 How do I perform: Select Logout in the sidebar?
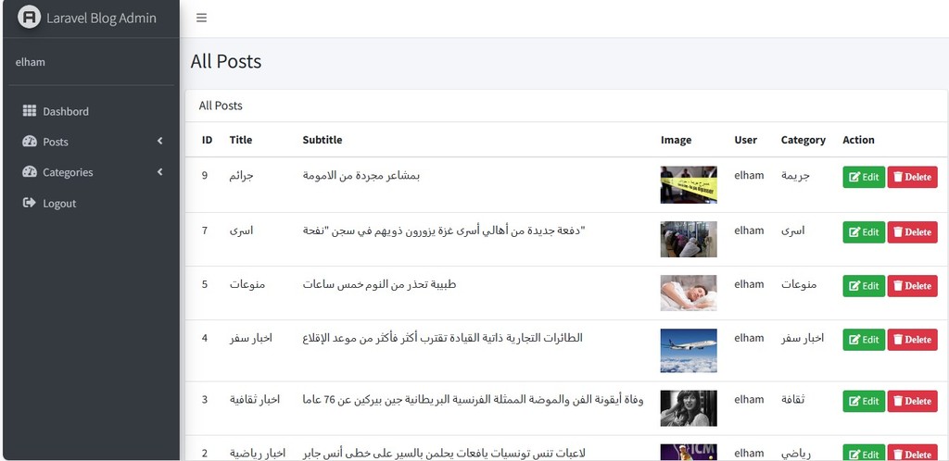click(x=92, y=203)
